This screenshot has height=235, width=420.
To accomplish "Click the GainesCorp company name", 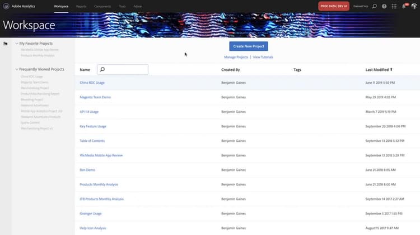I will pos(361,6).
